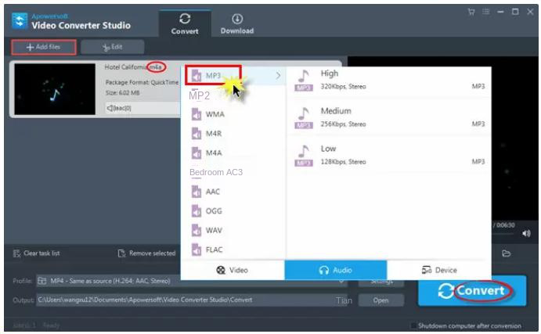Enable shutdown computer after conversion
Image resolution: width=541 pixels, height=334 pixels.
413,325
